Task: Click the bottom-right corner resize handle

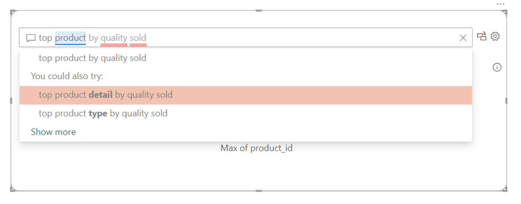Action: click(505, 190)
